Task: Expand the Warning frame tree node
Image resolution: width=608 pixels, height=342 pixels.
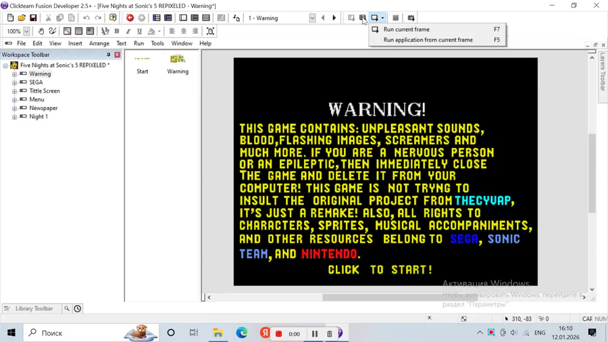Action: pyautogui.click(x=14, y=74)
